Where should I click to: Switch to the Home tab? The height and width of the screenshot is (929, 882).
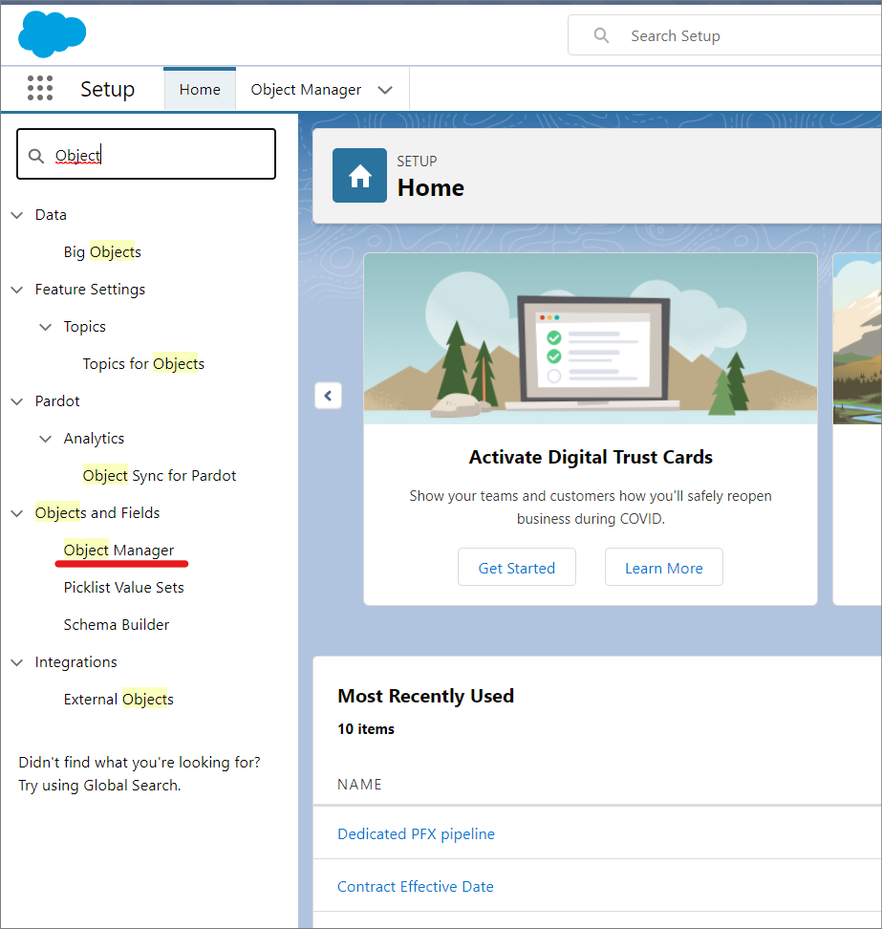(x=200, y=89)
